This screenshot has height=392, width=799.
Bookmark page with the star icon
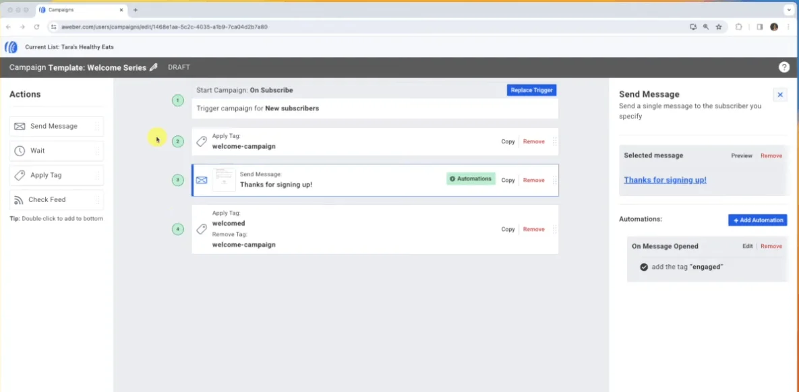click(719, 27)
